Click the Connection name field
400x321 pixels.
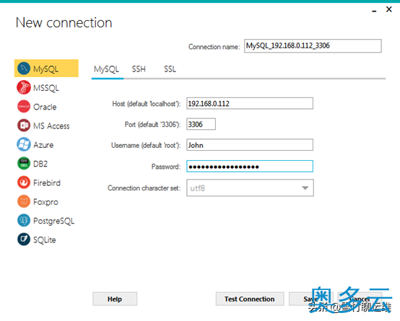pos(313,46)
